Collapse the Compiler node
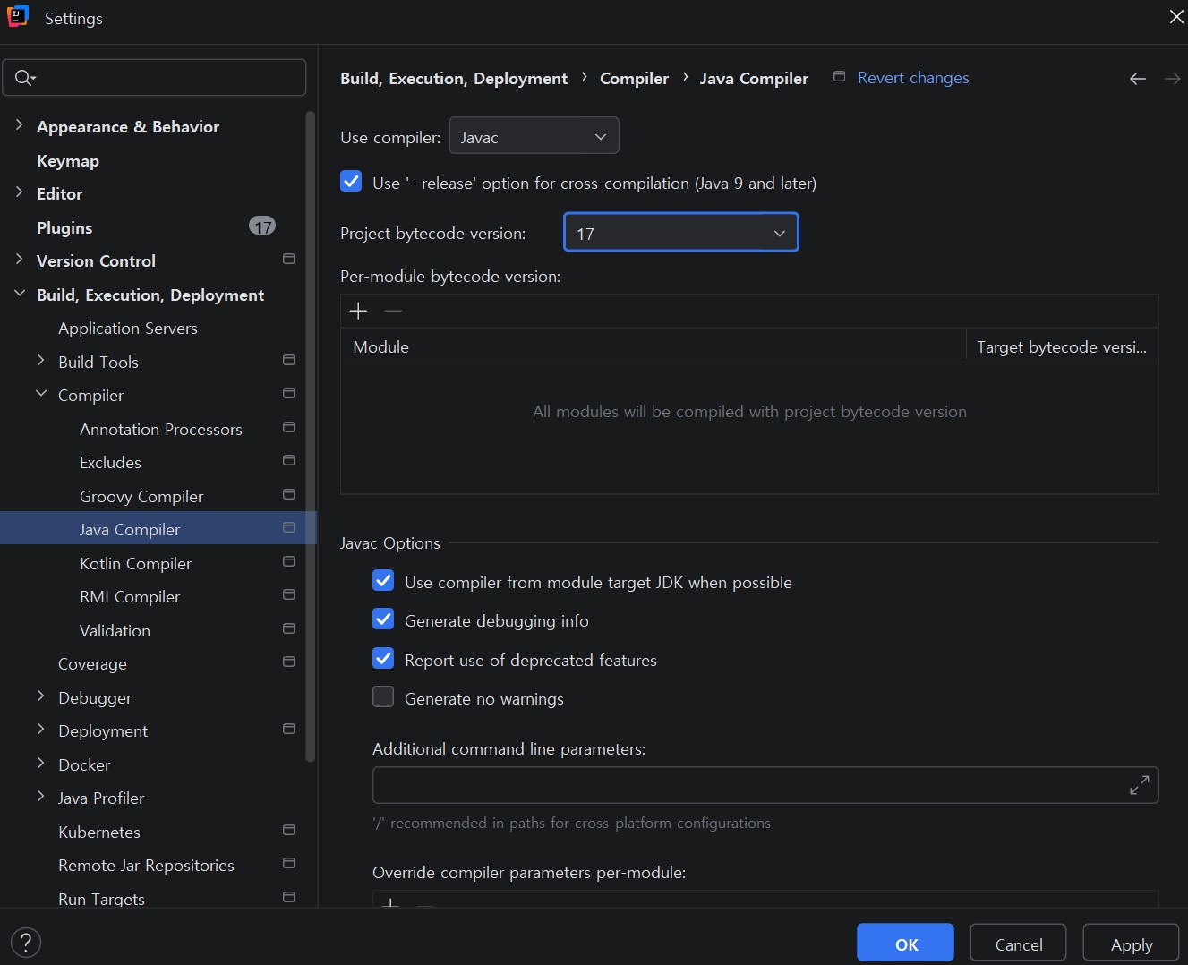The height and width of the screenshot is (965, 1188). tap(41, 394)
